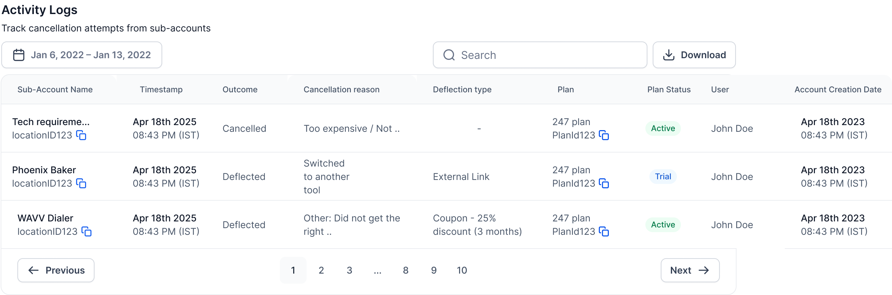Viewport: 892px width, 295px height.
Task: Click the Timestamp column header
Action: 161,89
